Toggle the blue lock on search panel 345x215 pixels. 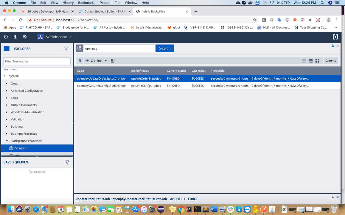[332, 46]
